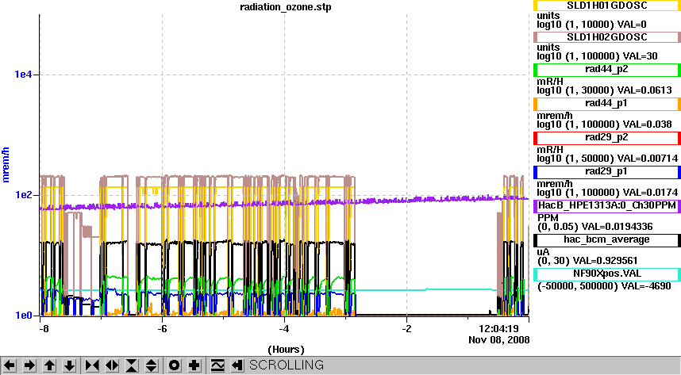Click the ozone PPM value VAL=0.0194336
This screenshot has height=375, width=681.
pyautogui.click(x=617, y=227)
